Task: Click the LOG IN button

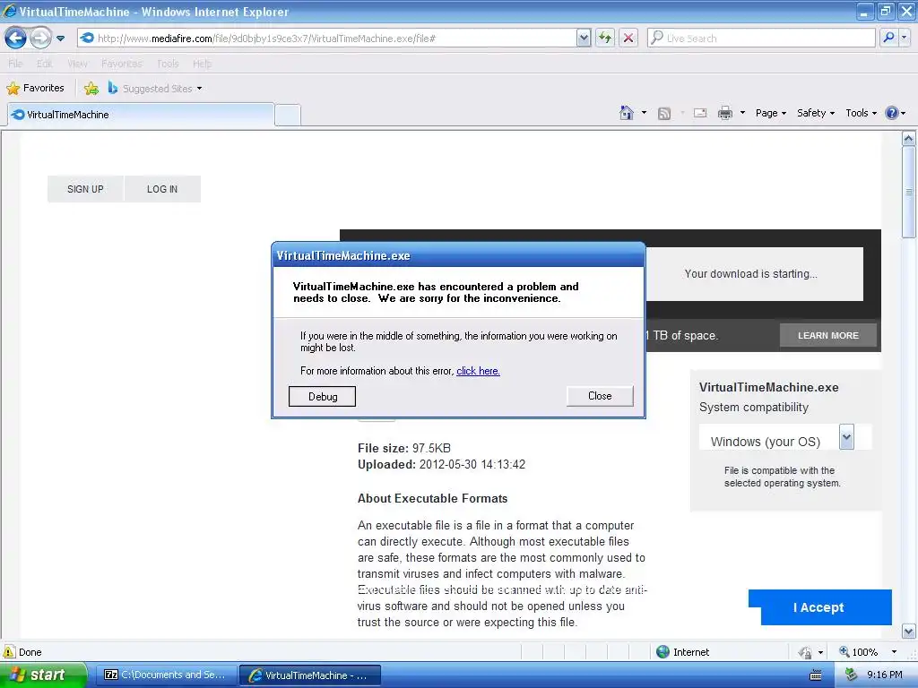Action: [x=162, y=189]
